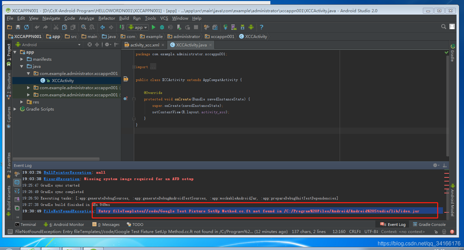Click the FileNotFoundException link
The height and width of the screenshot is (250, 464).
pos(69,211)
